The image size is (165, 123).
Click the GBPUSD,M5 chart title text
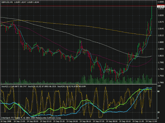point(7,2)
